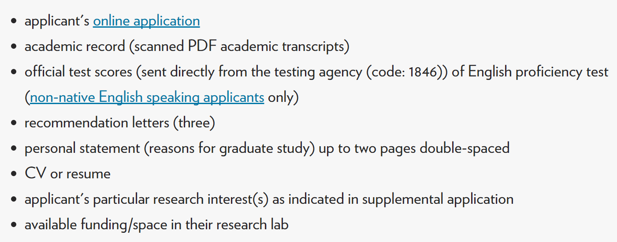Click the word "only)" after the applicants link
The image size is (617, 242).
click(x=283, y=98)
